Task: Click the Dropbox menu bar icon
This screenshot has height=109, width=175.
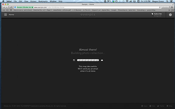Action: 113,1
